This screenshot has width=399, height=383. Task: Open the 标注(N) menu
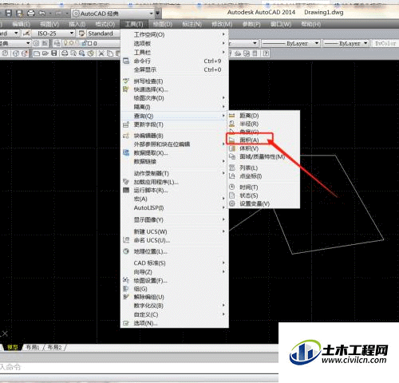click(192, 24)
